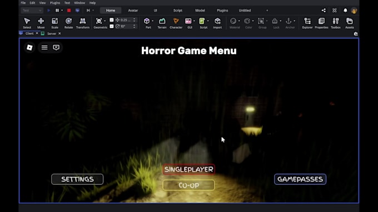The width and height of the screenshot is (378, 212).
Task: Click the Script tool icon
Action: [x=202, y=21]
